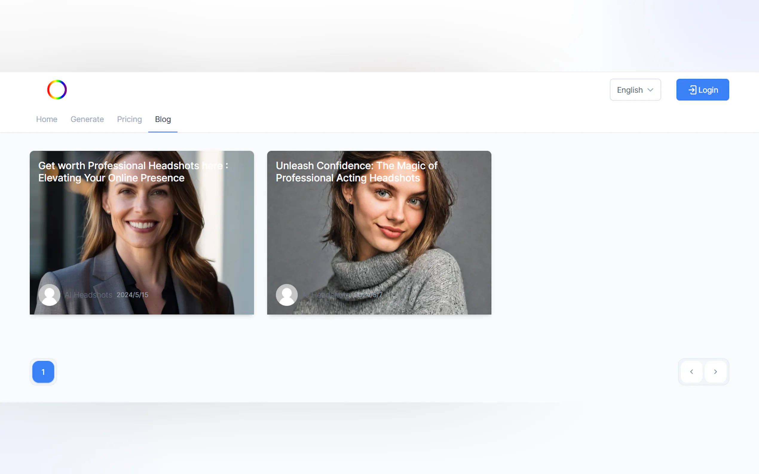The image size is (759, 474).
Task: Navigate to the Pricing tab
Action: tap(129, 119)
